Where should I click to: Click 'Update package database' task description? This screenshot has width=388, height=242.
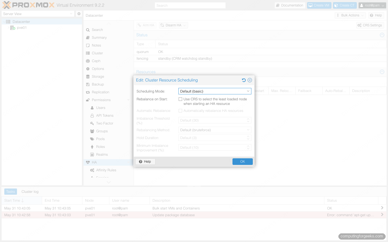point(174,215)
